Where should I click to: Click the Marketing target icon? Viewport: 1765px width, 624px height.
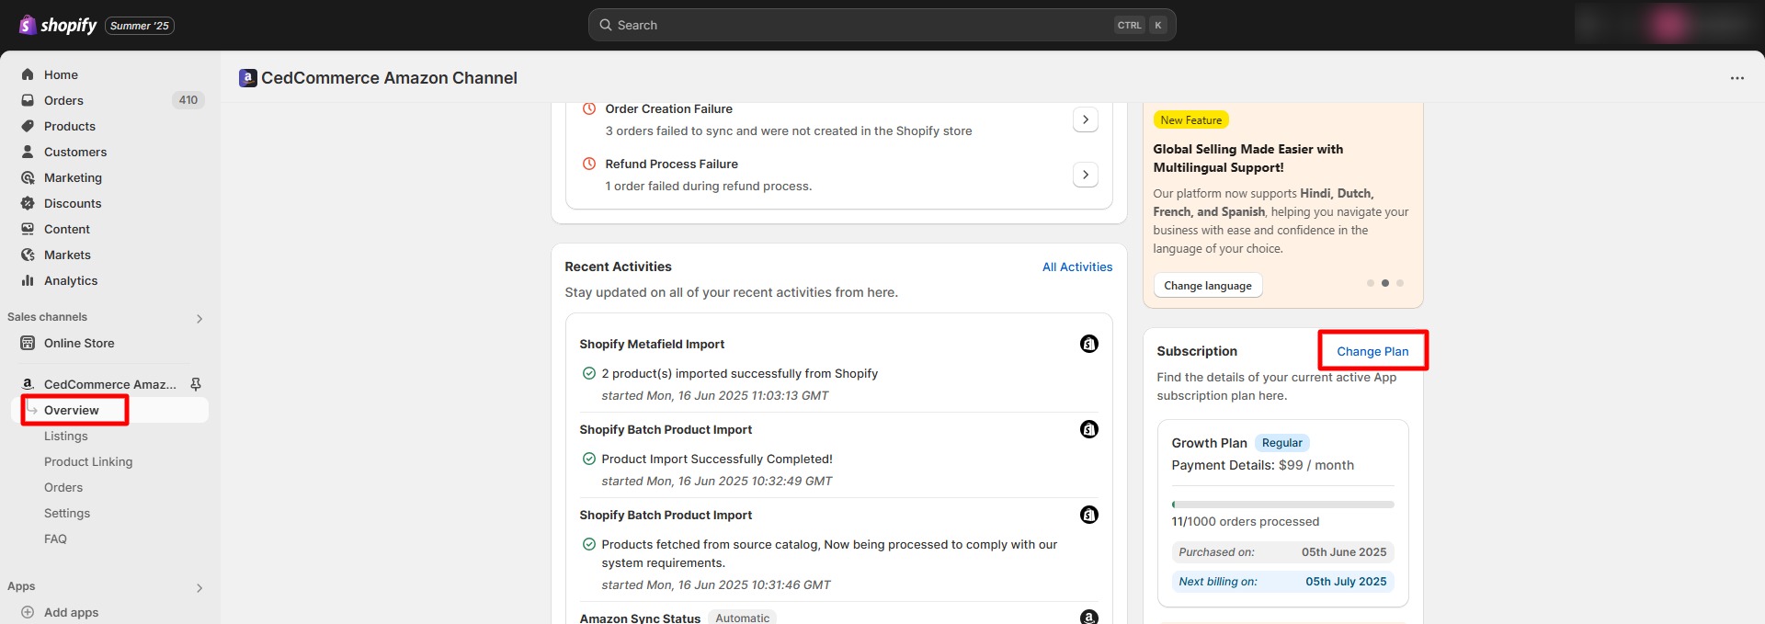pyautogui.click(x=28, y=177)
